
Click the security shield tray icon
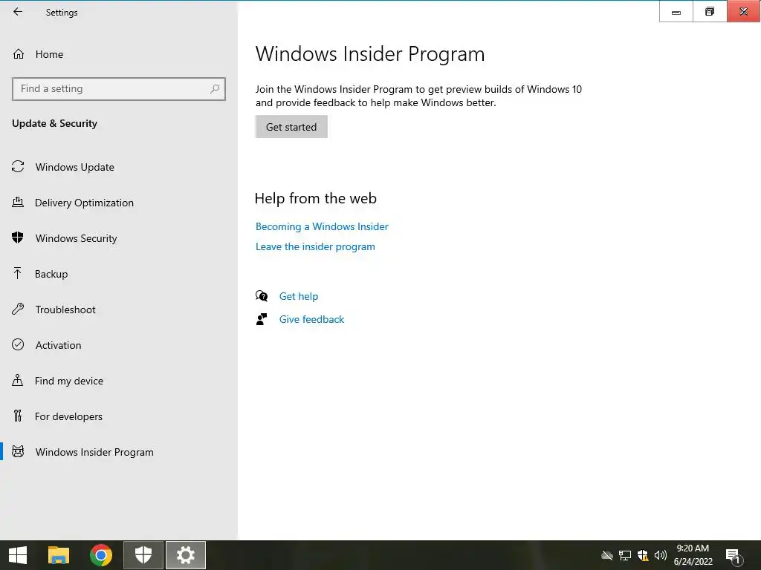pyautogui.click(x=643, y=555)
